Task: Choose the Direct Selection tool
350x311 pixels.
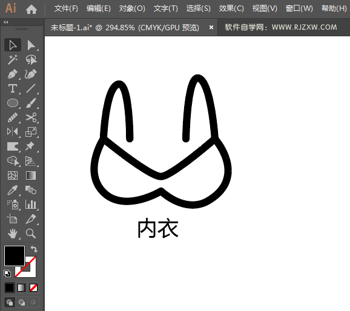Action: click(x=31, y=45)
